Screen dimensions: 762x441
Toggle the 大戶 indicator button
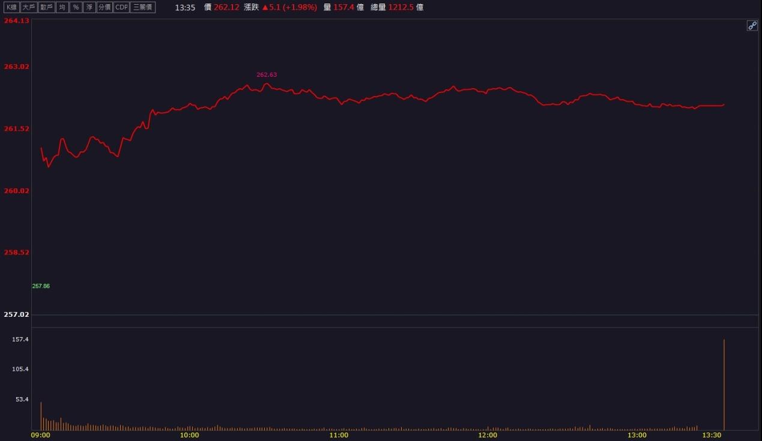coord(29,7)
